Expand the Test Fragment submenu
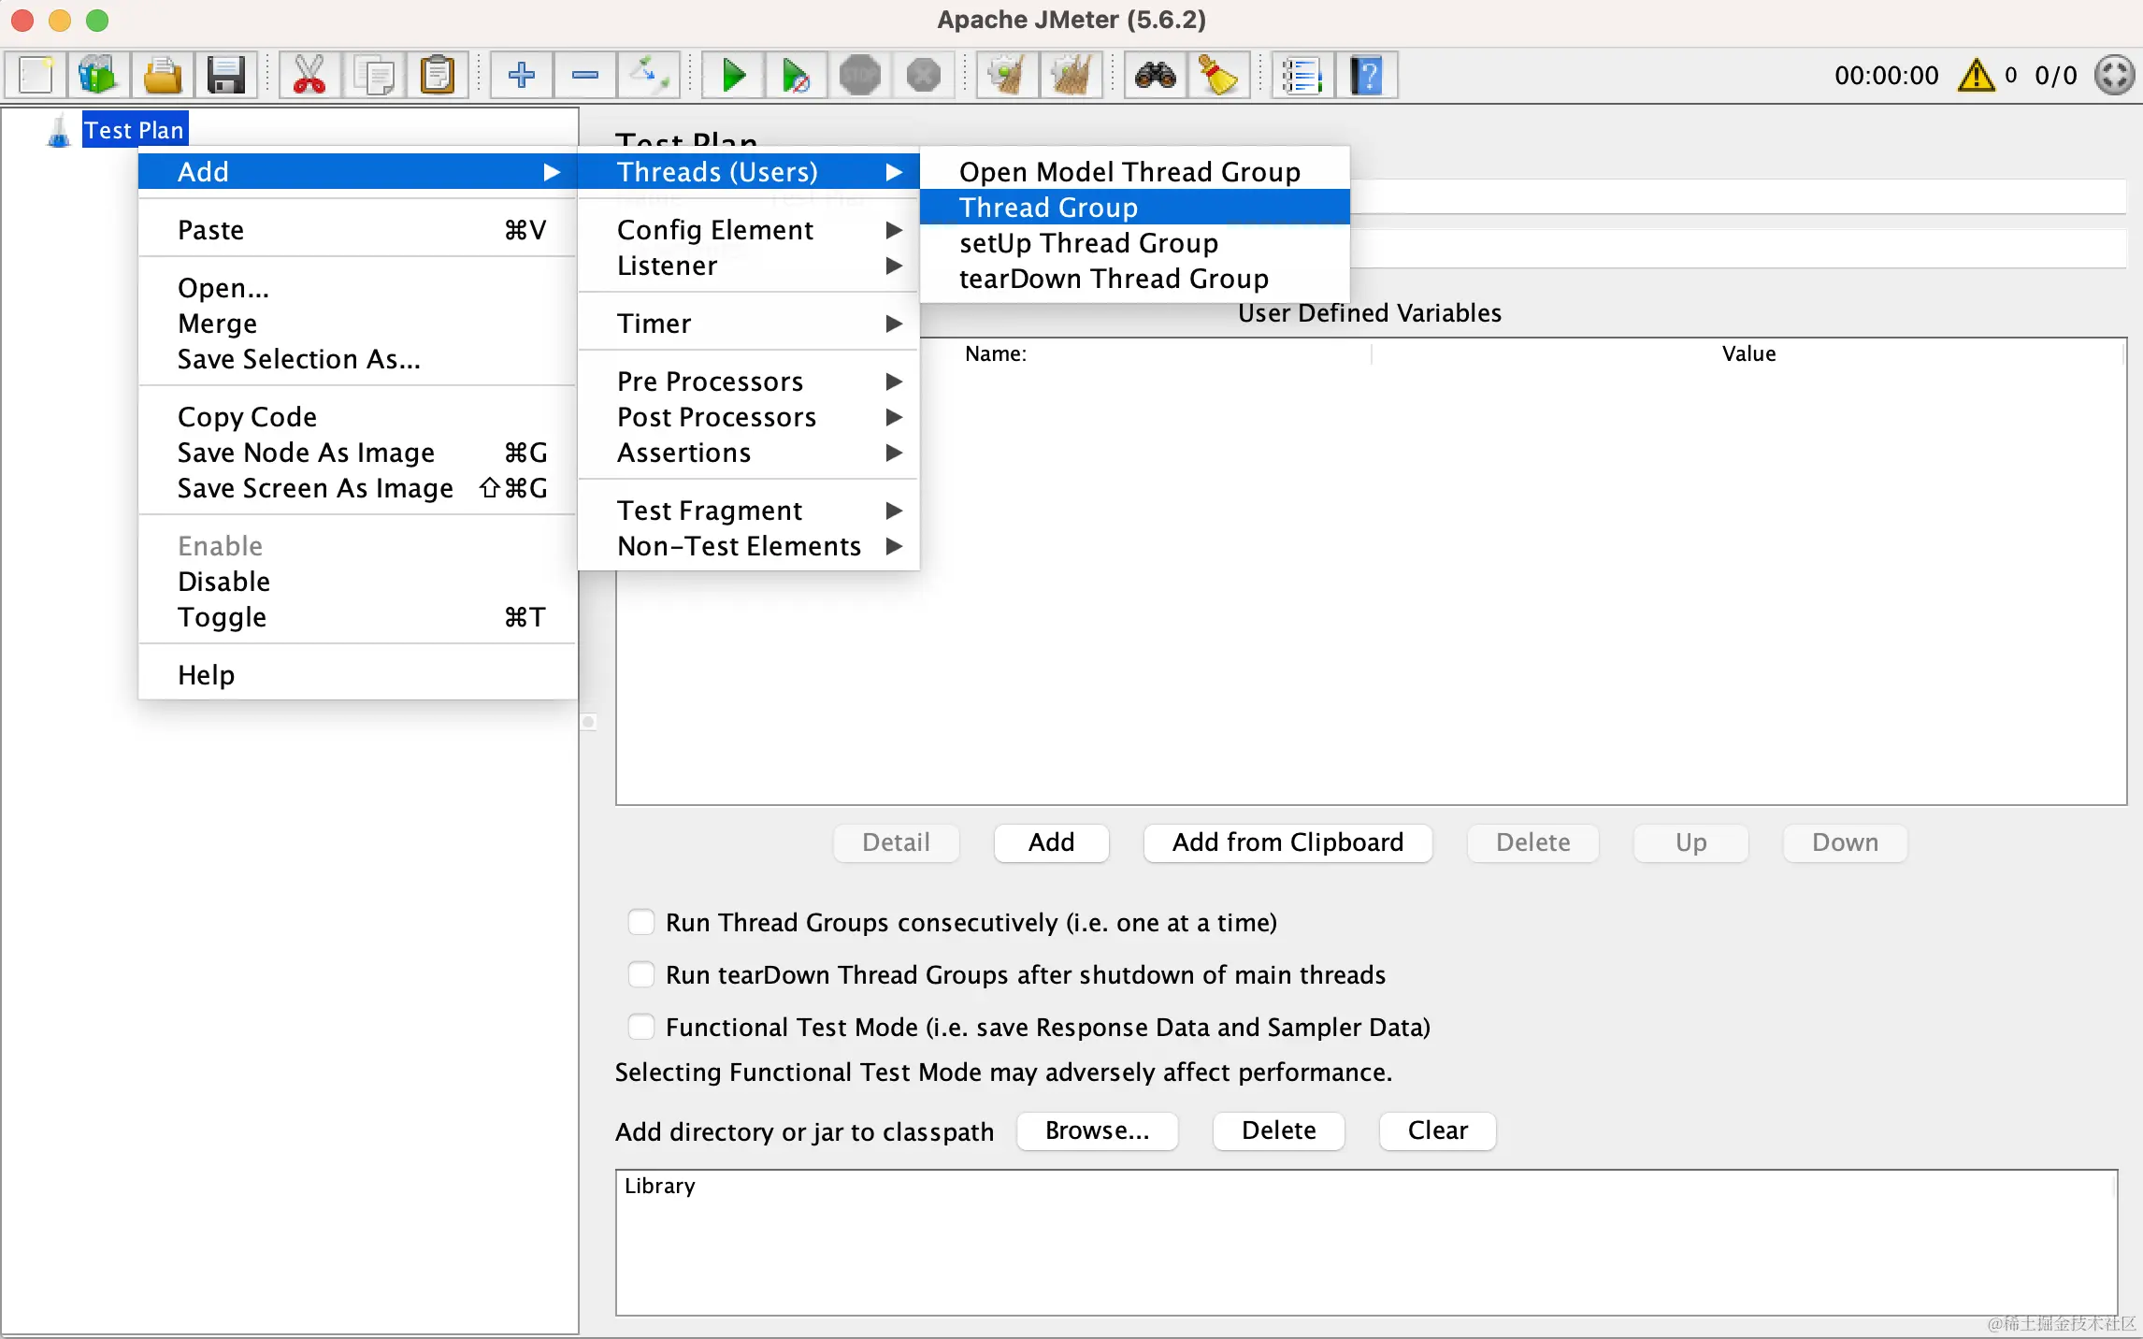 coord(749,511)
